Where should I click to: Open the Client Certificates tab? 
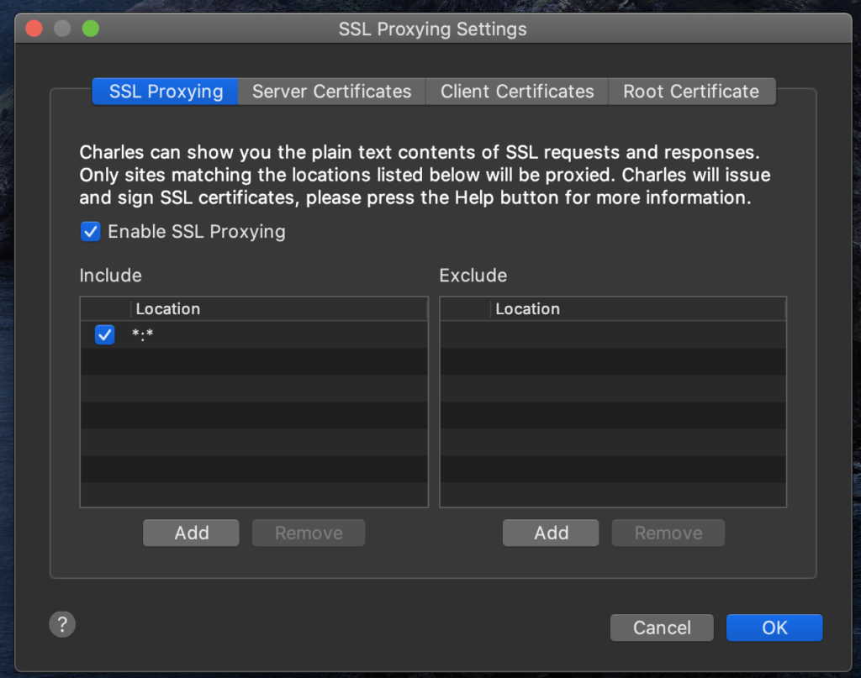point(517,92)
